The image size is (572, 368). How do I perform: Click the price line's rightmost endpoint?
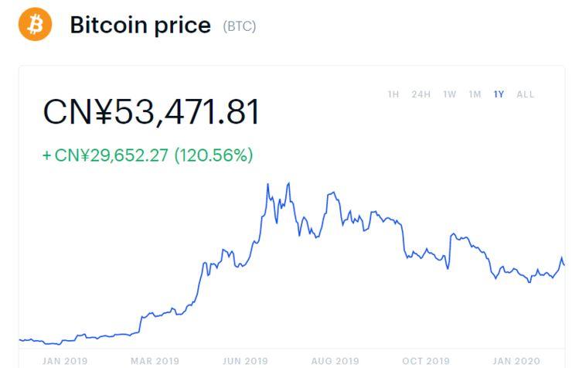point(564,265)
